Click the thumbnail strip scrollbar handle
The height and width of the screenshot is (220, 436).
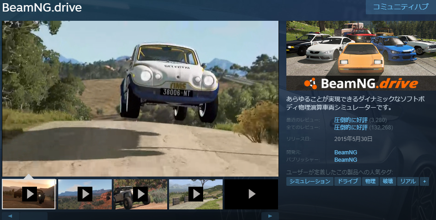(x=34, y=216)
